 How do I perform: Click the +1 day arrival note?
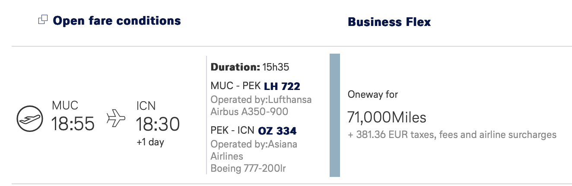coord(150,142)
